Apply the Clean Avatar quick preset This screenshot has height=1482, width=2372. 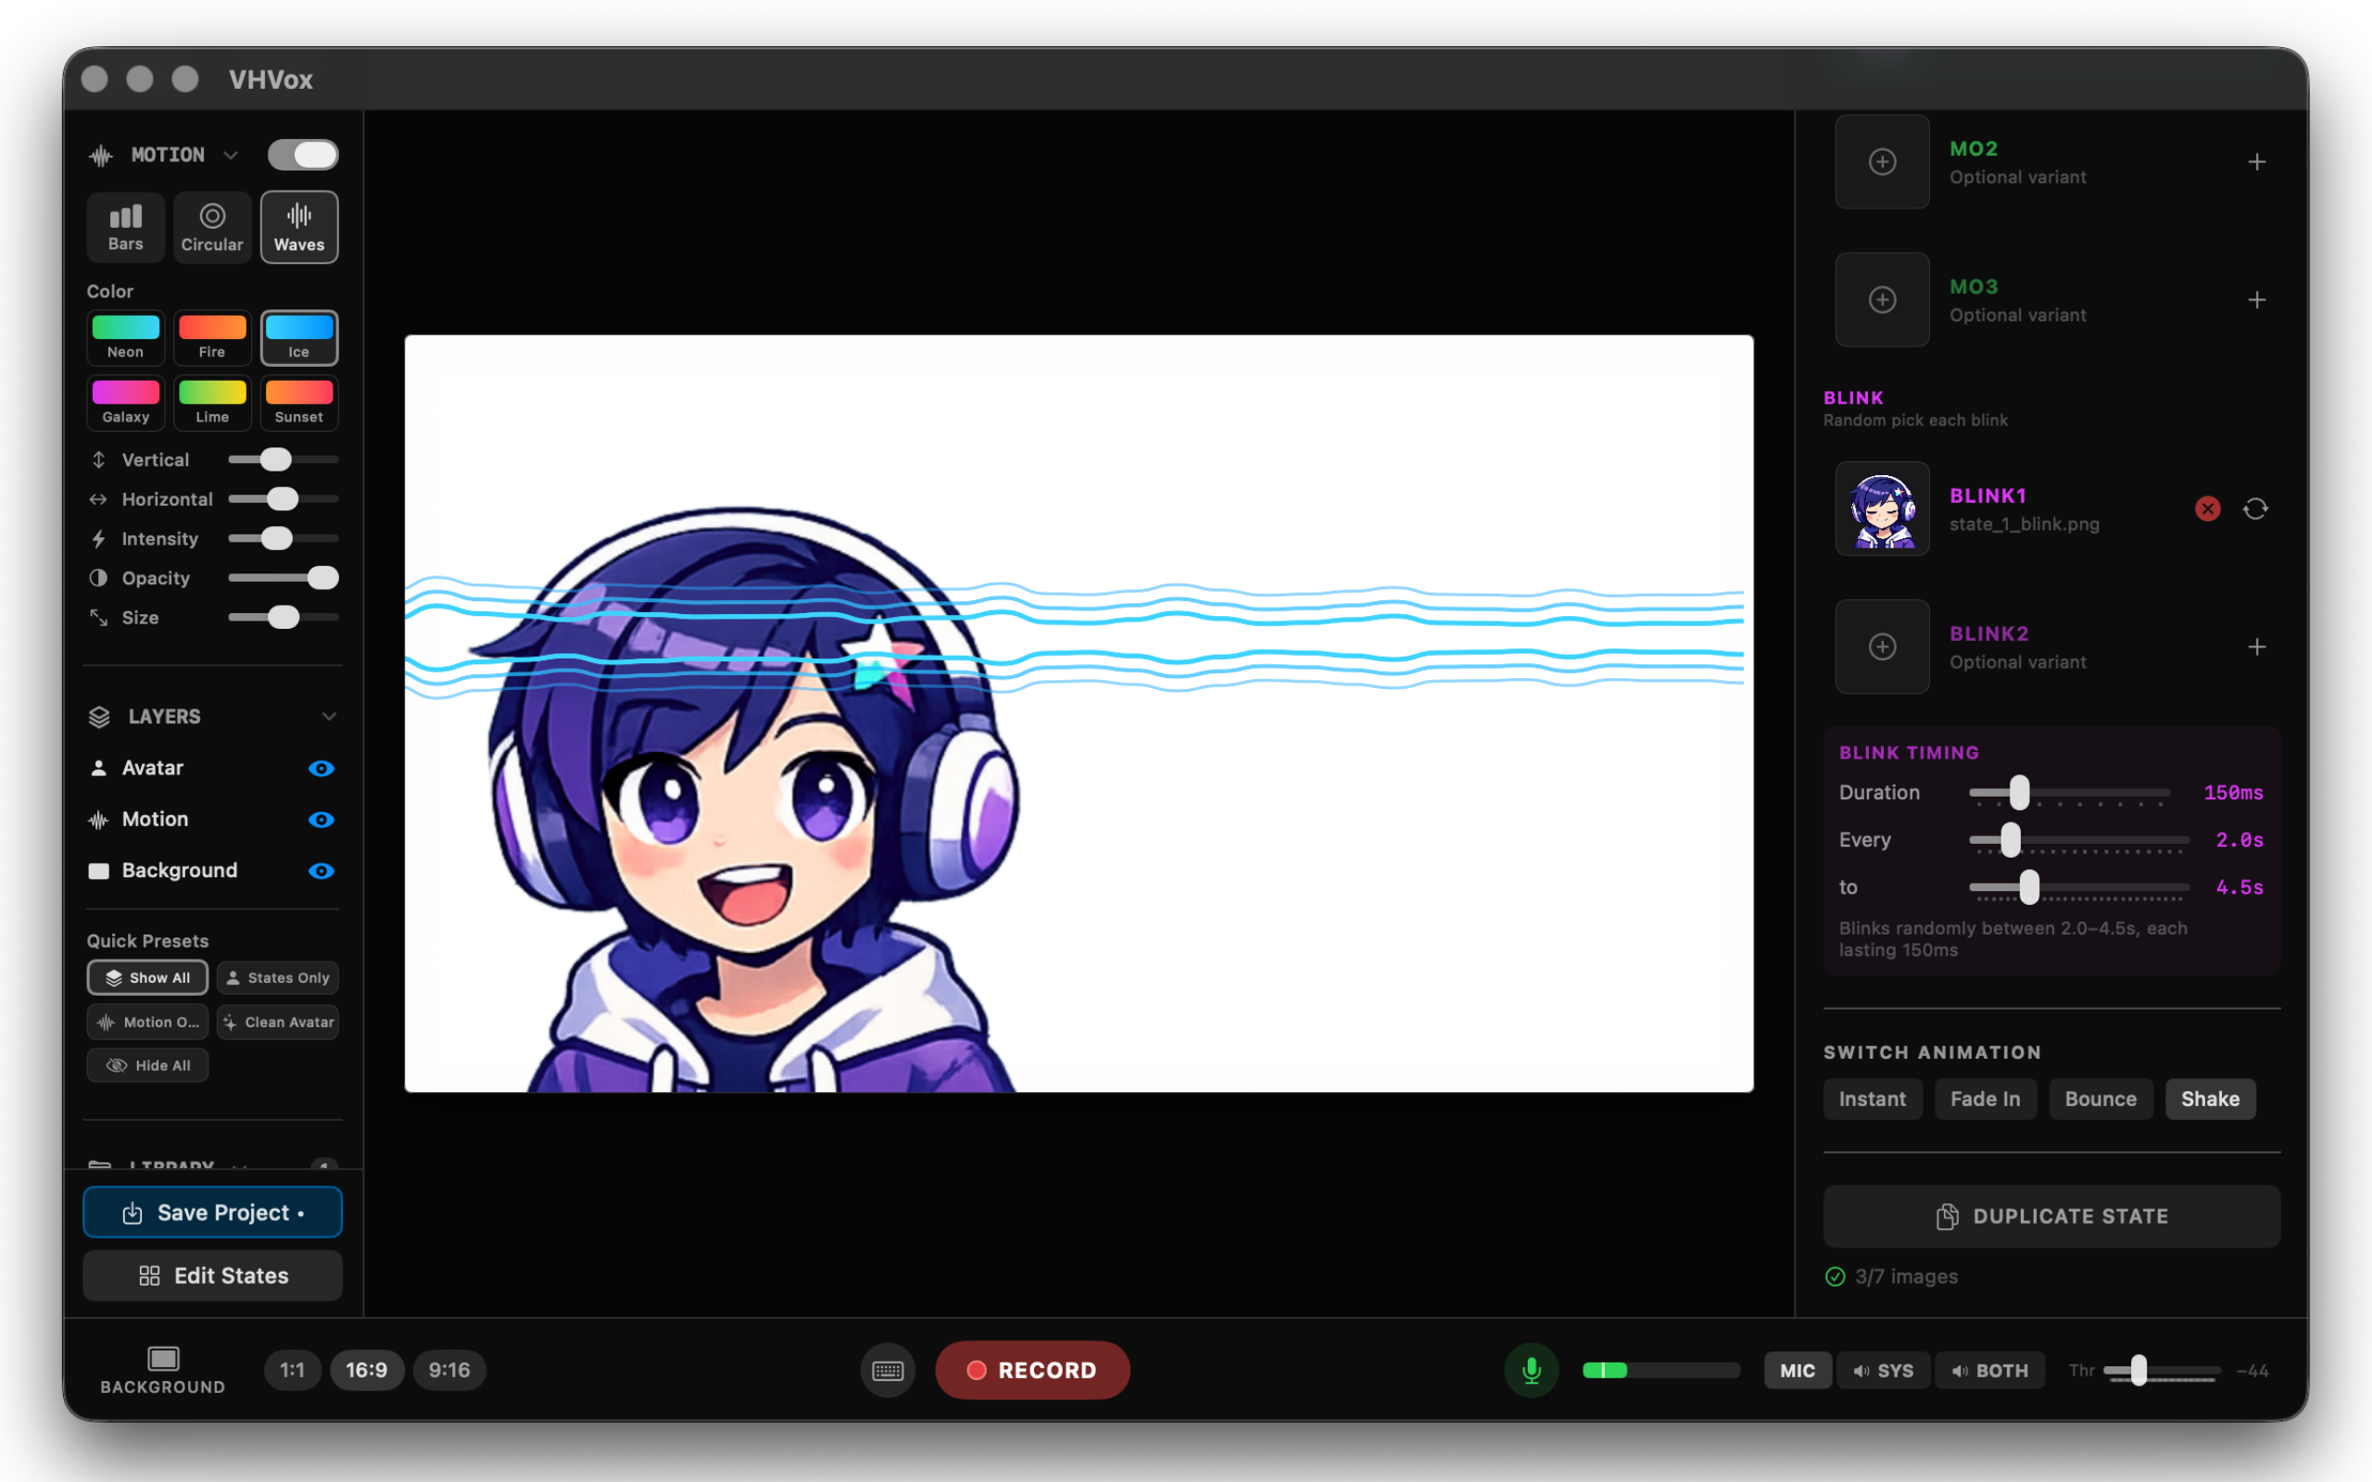coord(278,1022)
